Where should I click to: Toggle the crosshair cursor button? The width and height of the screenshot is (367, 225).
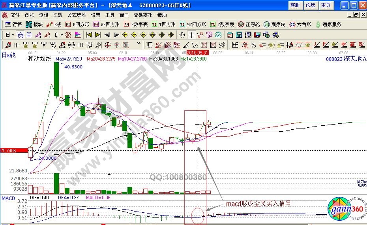click(191, 35)
